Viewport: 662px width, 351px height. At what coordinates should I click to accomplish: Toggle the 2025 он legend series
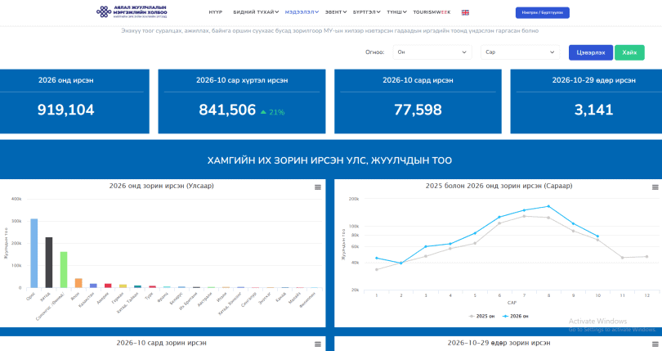pos(481,316)
